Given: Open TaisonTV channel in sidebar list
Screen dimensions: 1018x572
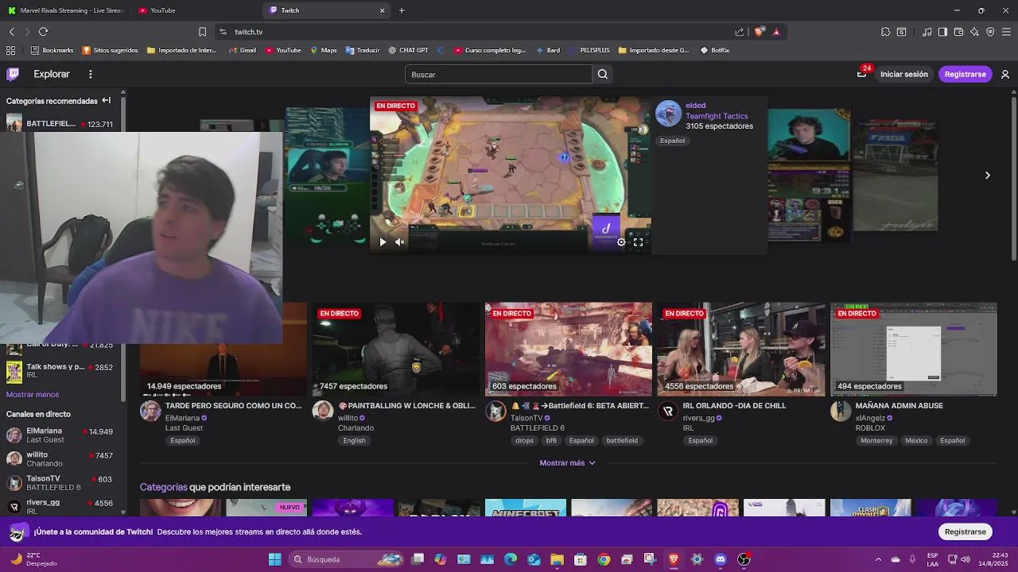Looking at the screenshot, I should pyautogui.click(x=60, y=482).
